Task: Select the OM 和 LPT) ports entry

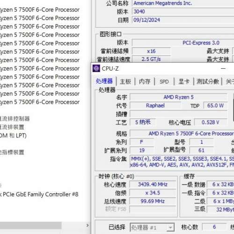Action: coord(13,136)
